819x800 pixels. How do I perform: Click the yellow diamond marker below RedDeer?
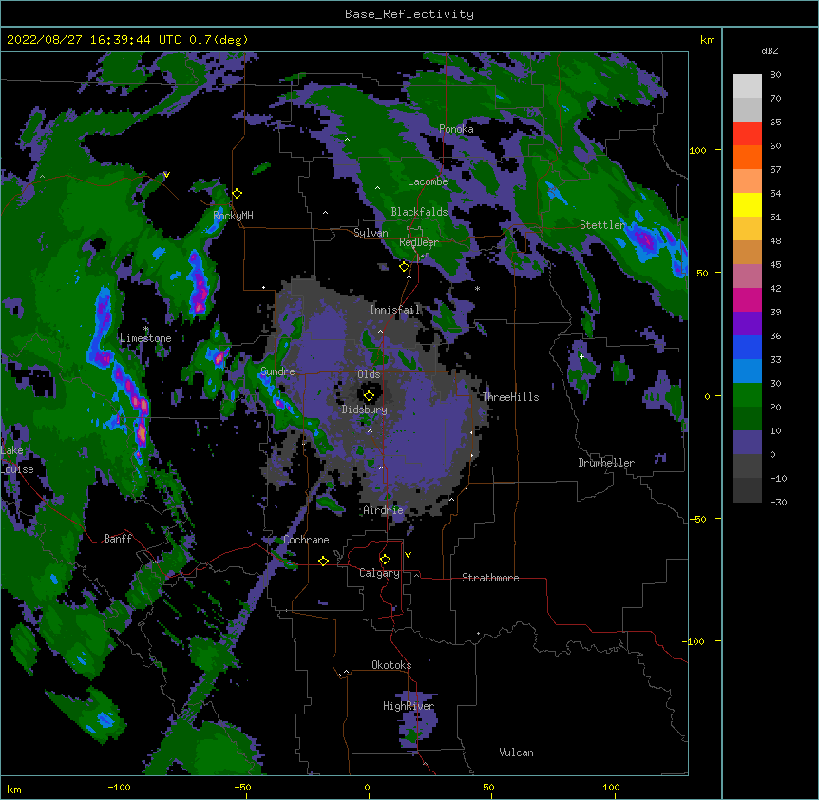point(405,267)
